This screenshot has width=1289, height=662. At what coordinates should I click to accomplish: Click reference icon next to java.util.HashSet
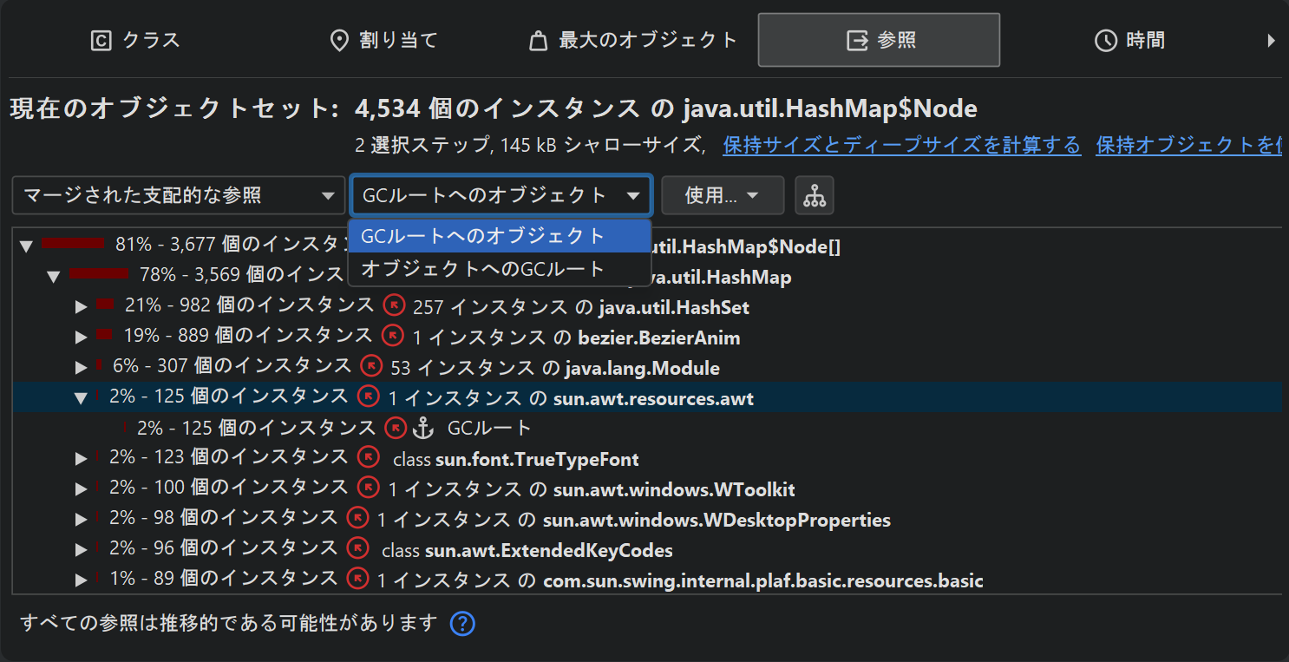click(x=394, y=305)
